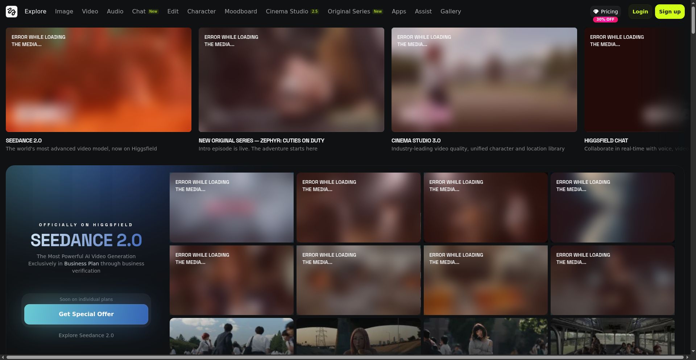Image resolution: width=696 pixels, height=360 pixels.
Task: Open the Cinema Studio 3.0 card
Action: [484, 80]
